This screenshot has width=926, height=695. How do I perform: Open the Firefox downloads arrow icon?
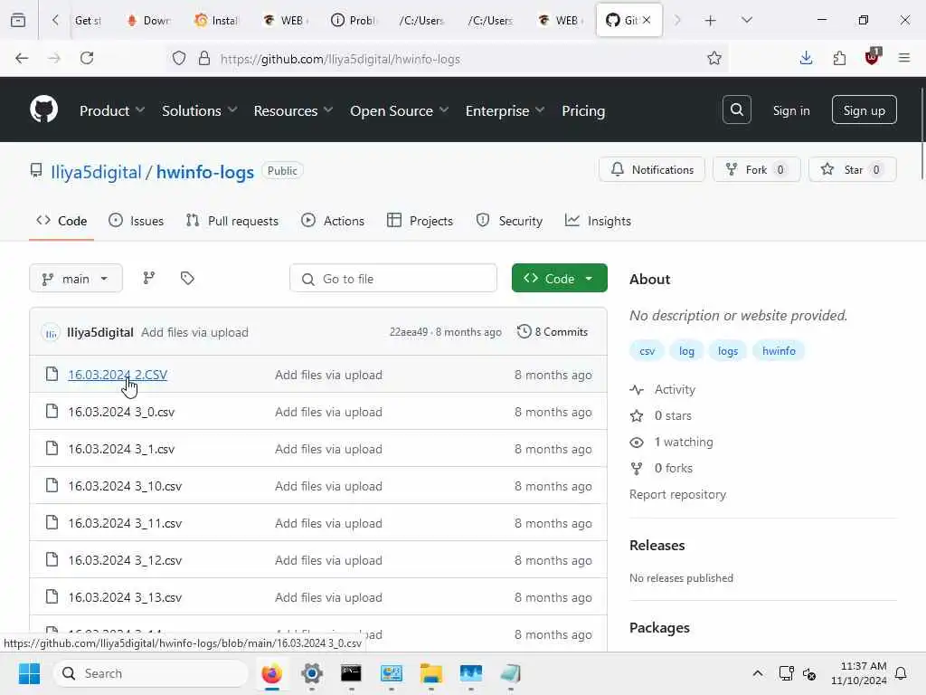pos(806,58)
